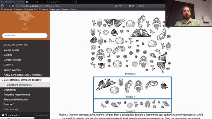Click the browser Search field

coord(150,6)
